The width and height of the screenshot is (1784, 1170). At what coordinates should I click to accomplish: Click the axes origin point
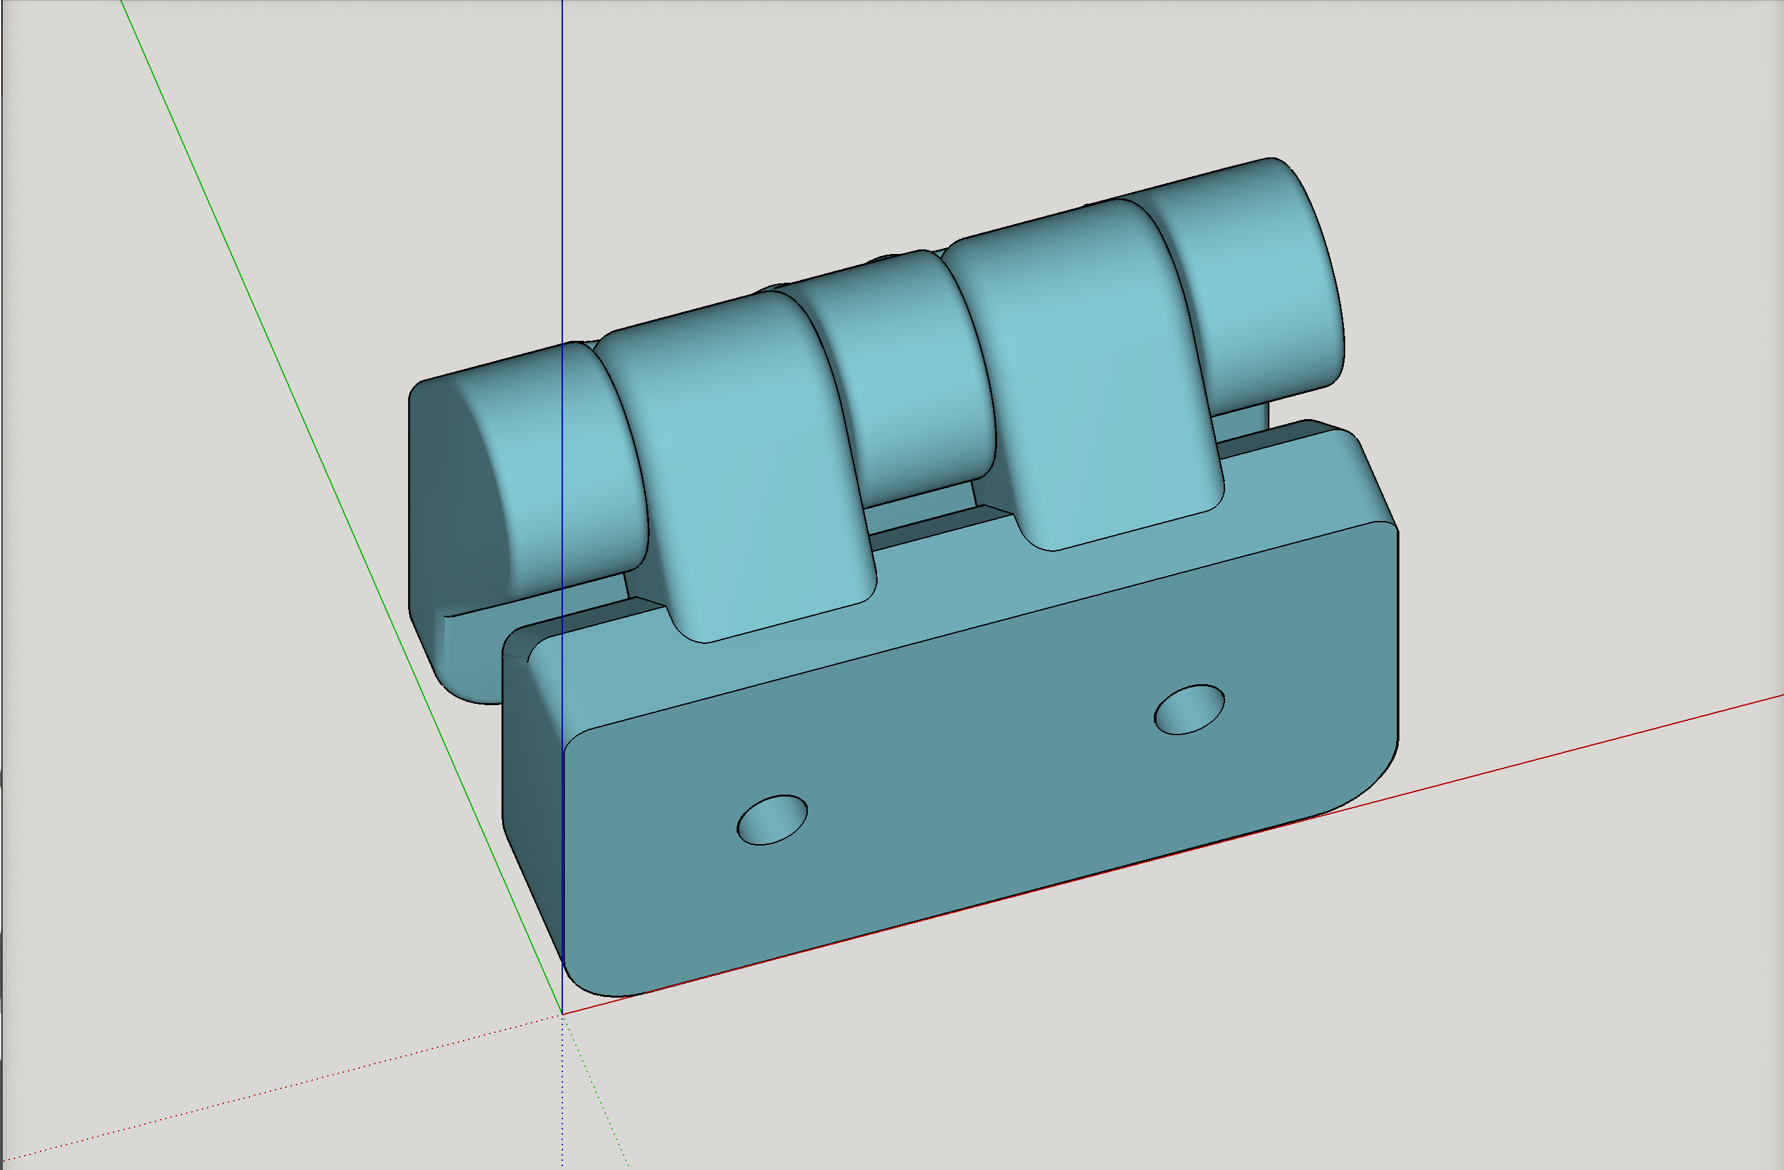(562, 1014)
